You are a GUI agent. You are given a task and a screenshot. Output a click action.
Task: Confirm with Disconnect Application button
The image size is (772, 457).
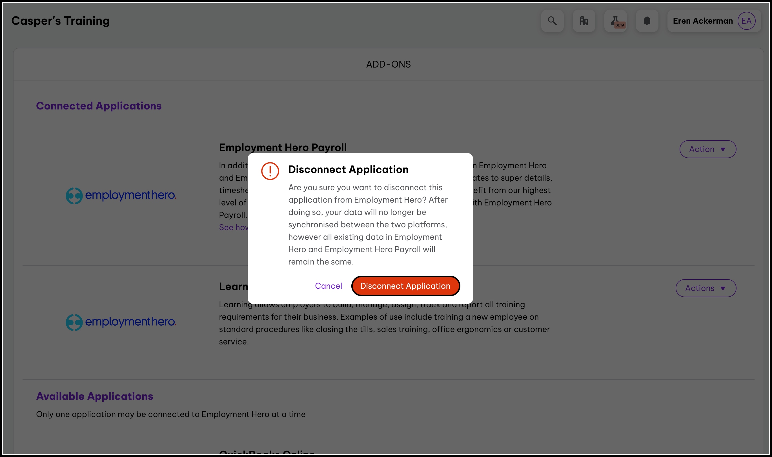tap(405, 286)
